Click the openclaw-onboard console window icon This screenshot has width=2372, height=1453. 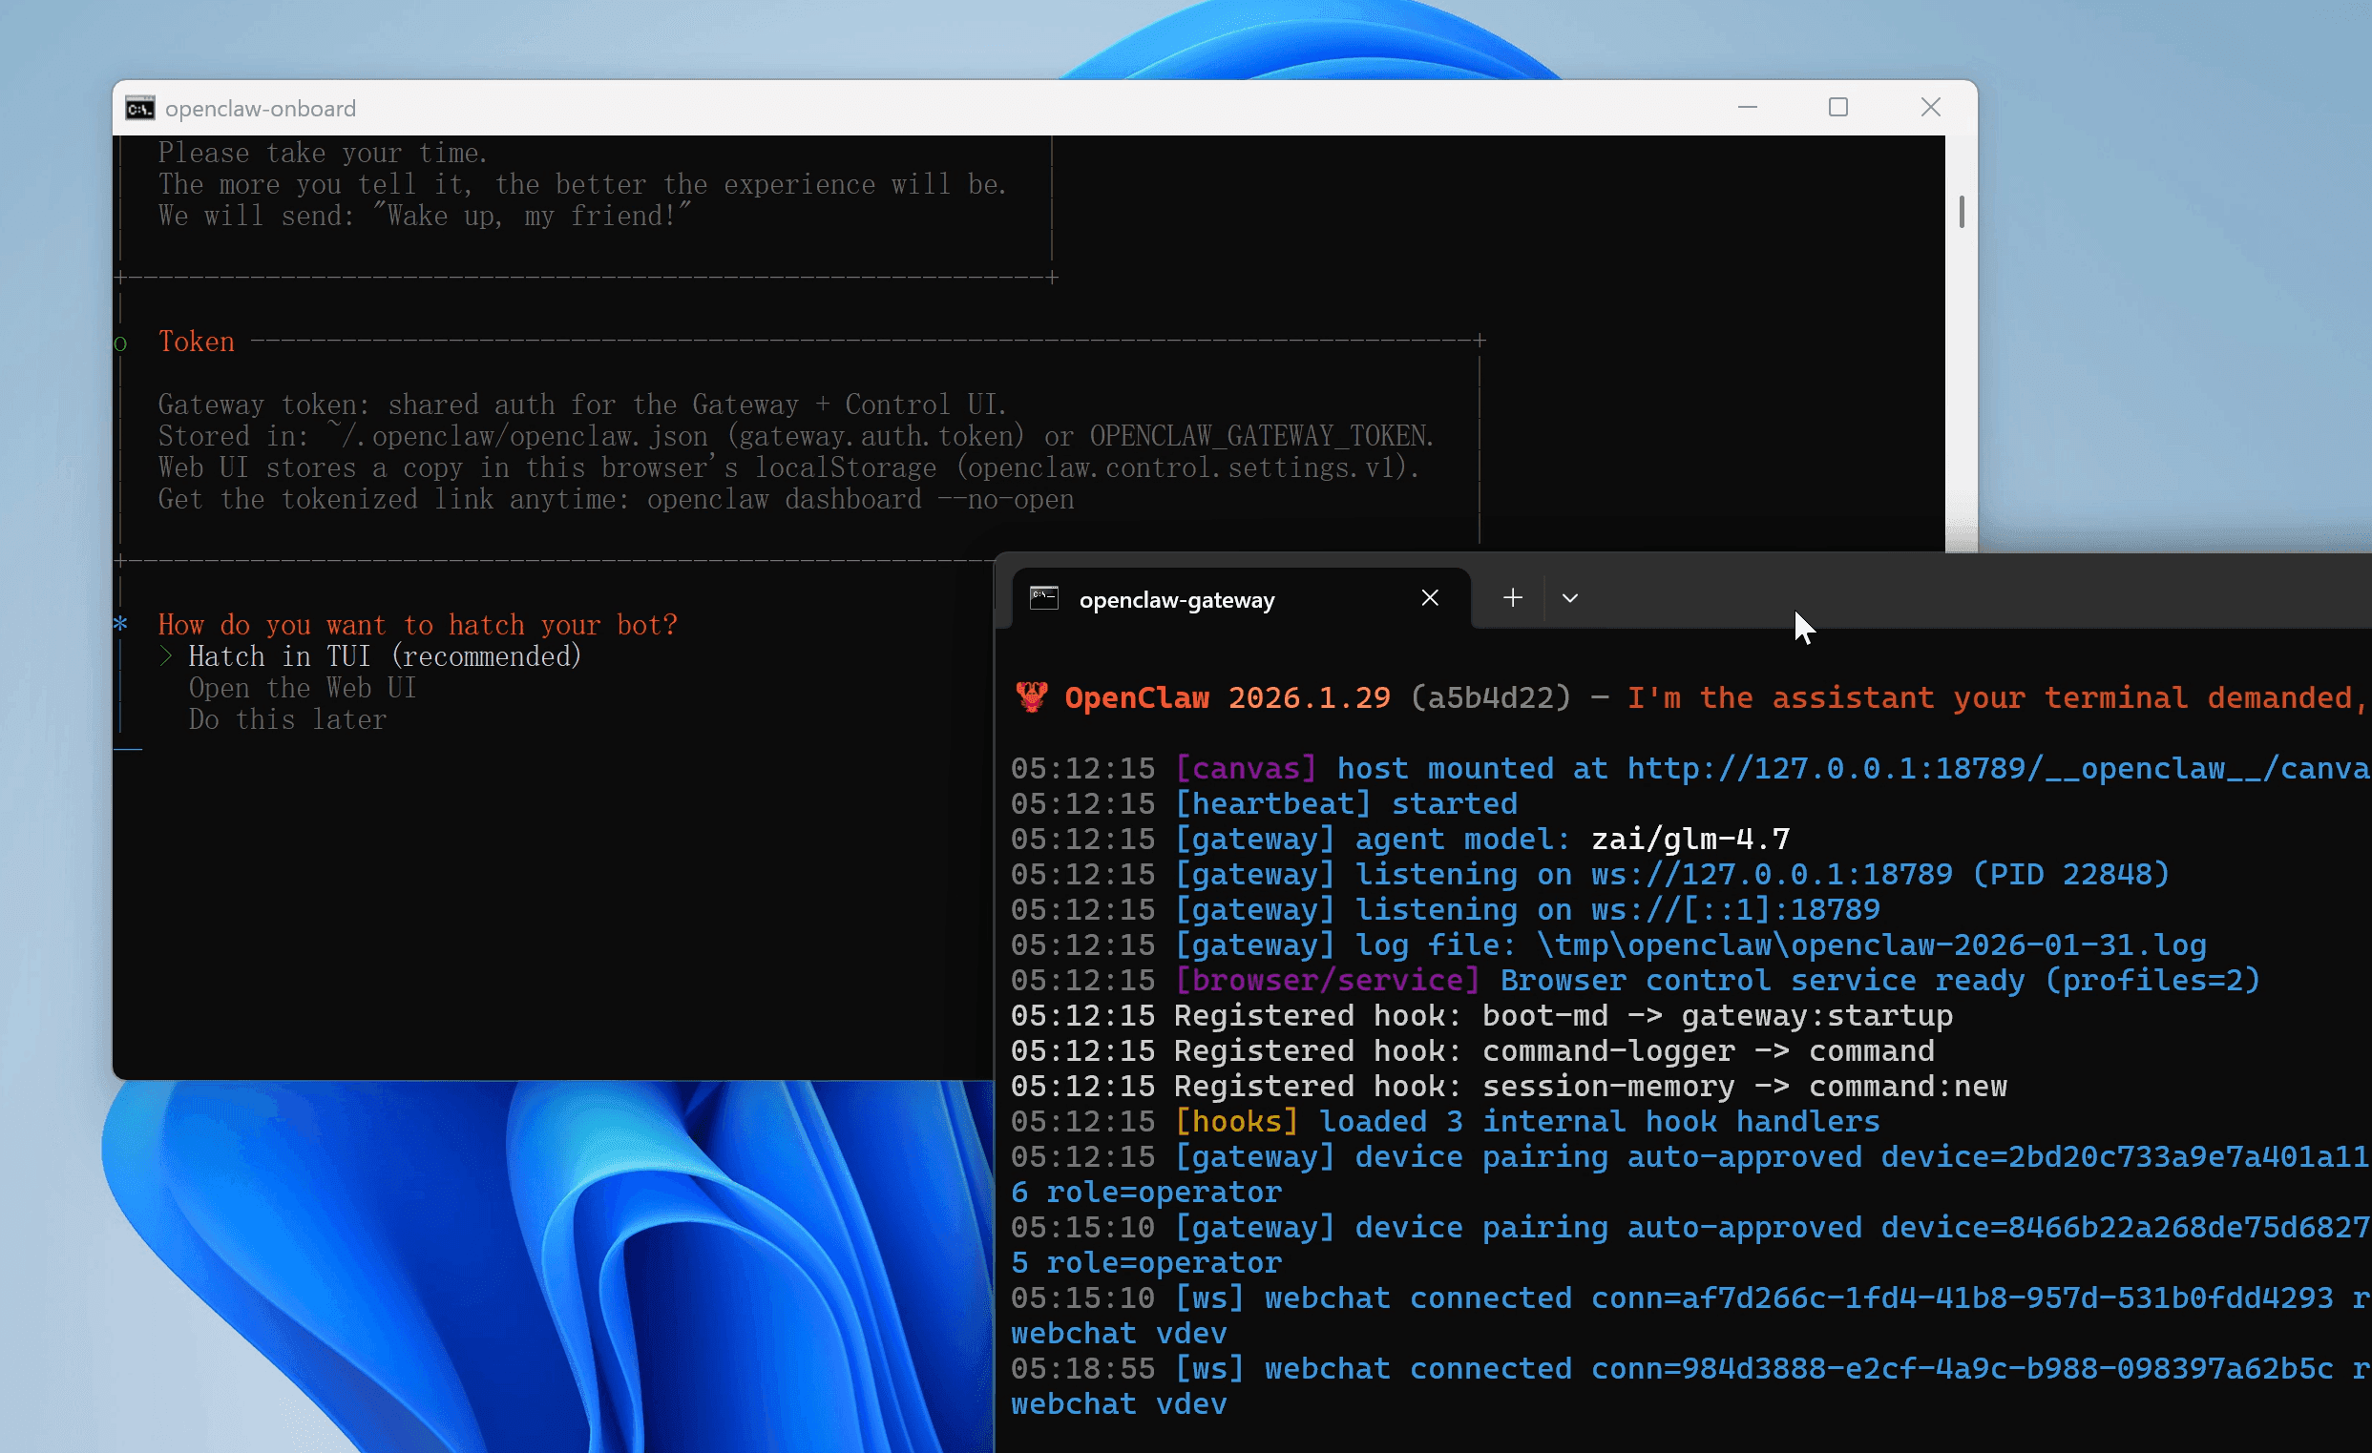click(x=139, y=108)
